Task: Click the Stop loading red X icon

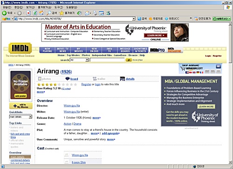Action: click(x=28, y=13)
